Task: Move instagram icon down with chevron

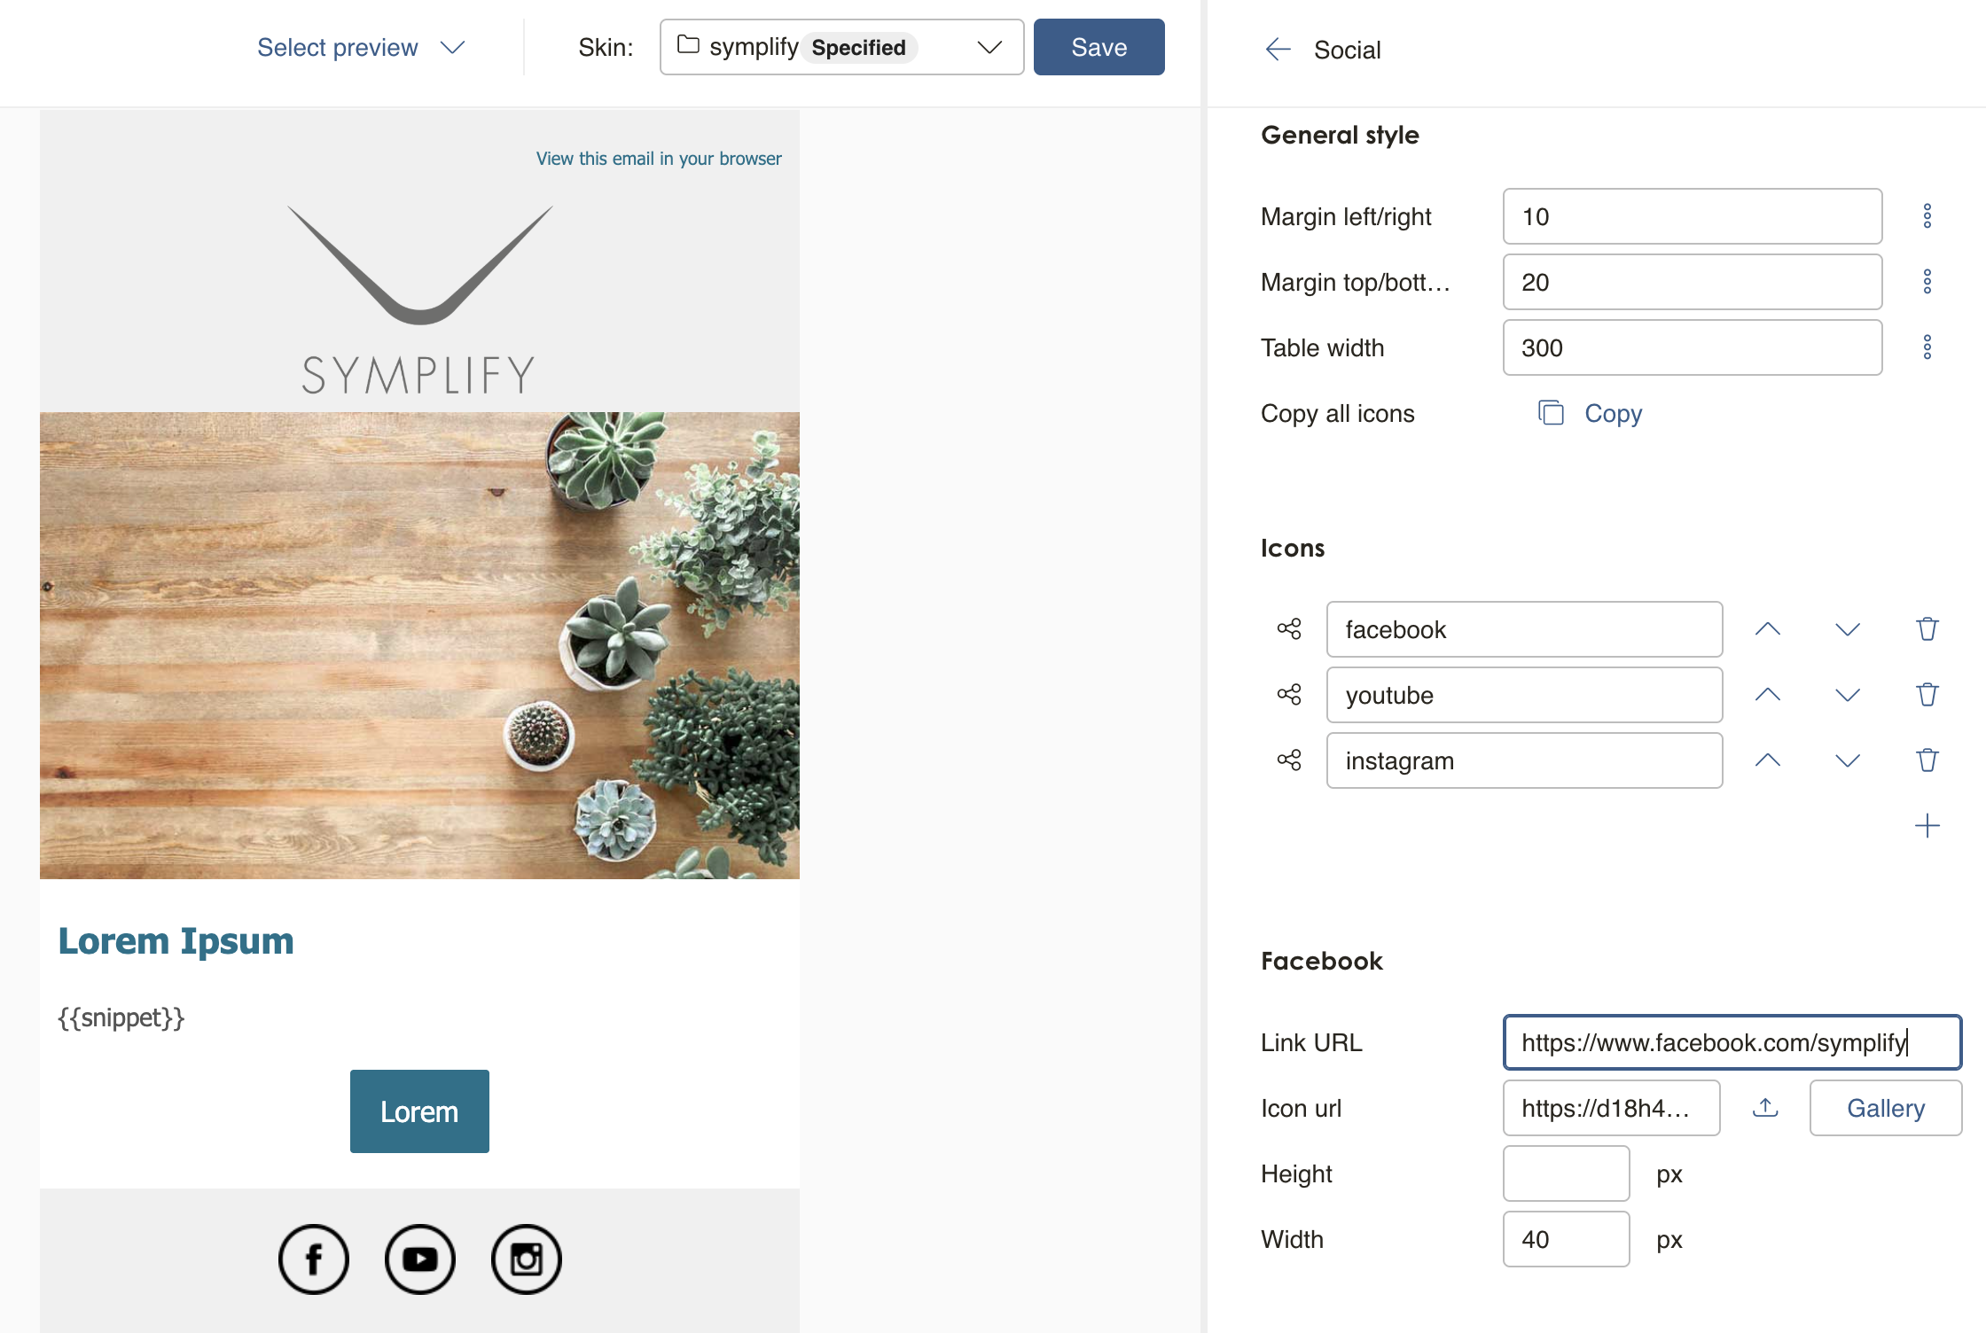Action: pos(1847,760)
